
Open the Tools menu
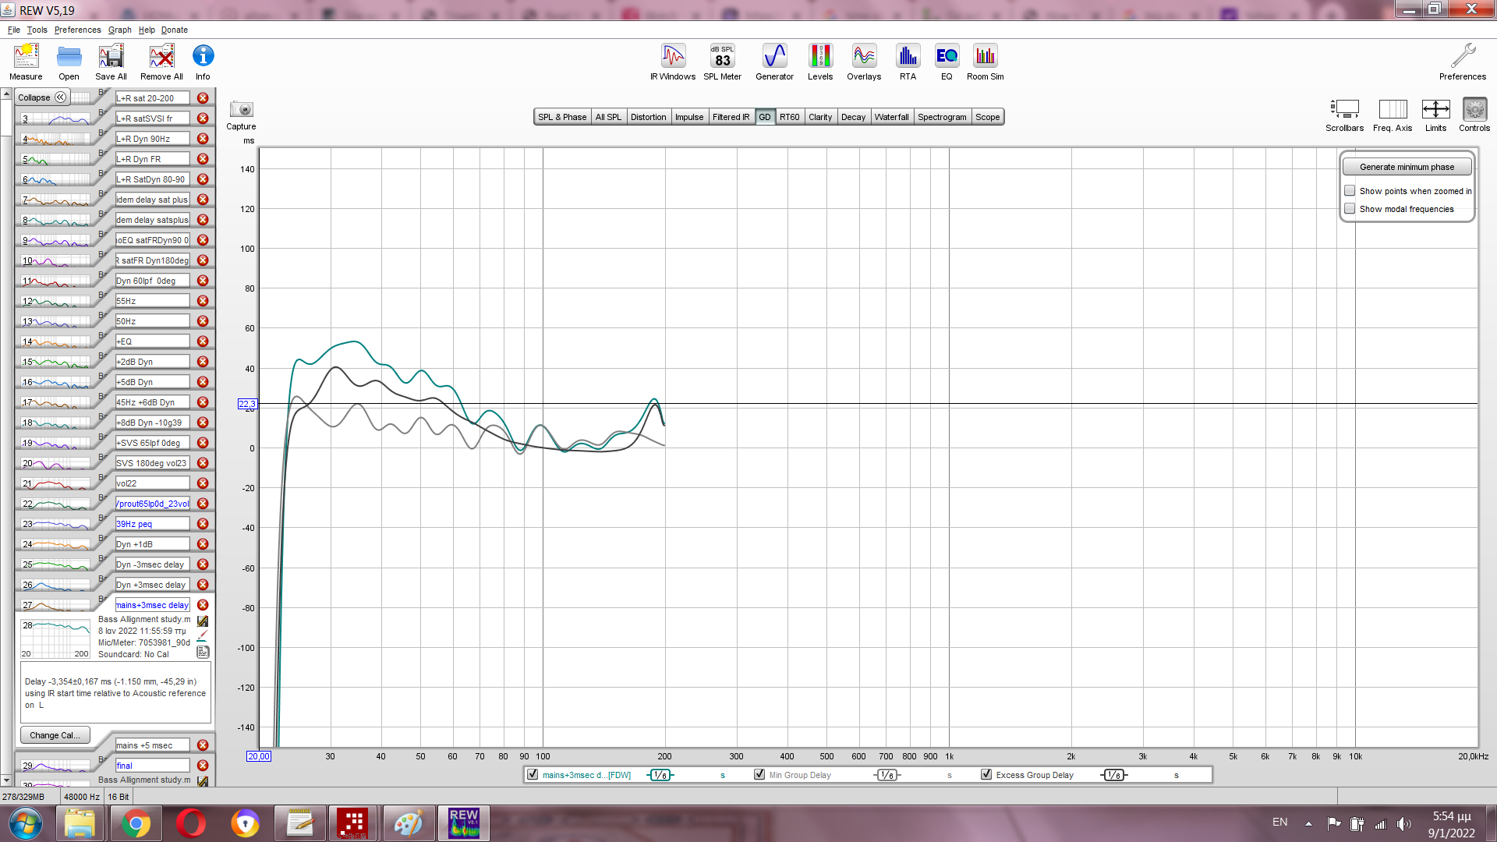(x=37, y=30)
